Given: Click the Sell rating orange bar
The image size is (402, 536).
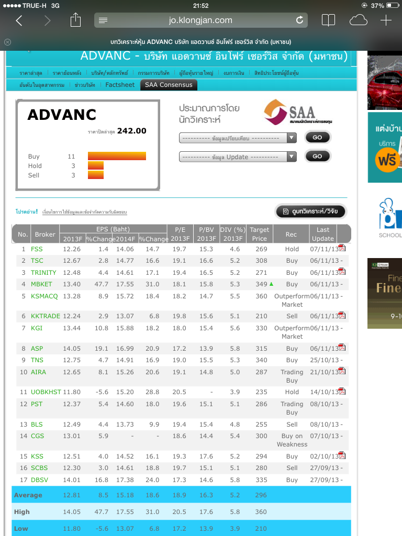Looking at the screenshot, I should pyautogui.click(x=96, y=175).
